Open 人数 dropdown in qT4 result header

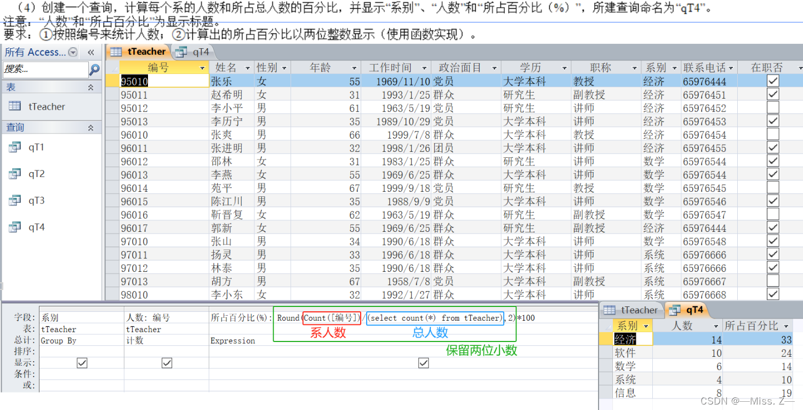pos(715,326)
